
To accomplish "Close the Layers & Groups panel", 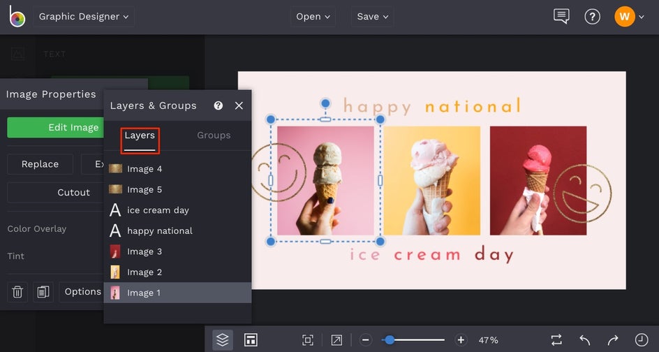I will (239, 105).
